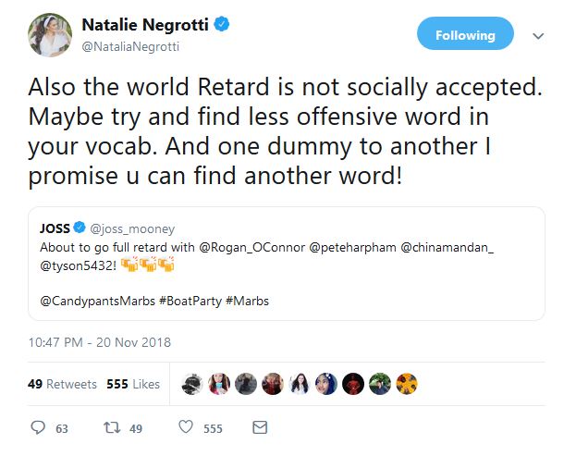Open the 555 Likes list
The height and width of the screenshot is (456, 576).
[x=133, y=384]
